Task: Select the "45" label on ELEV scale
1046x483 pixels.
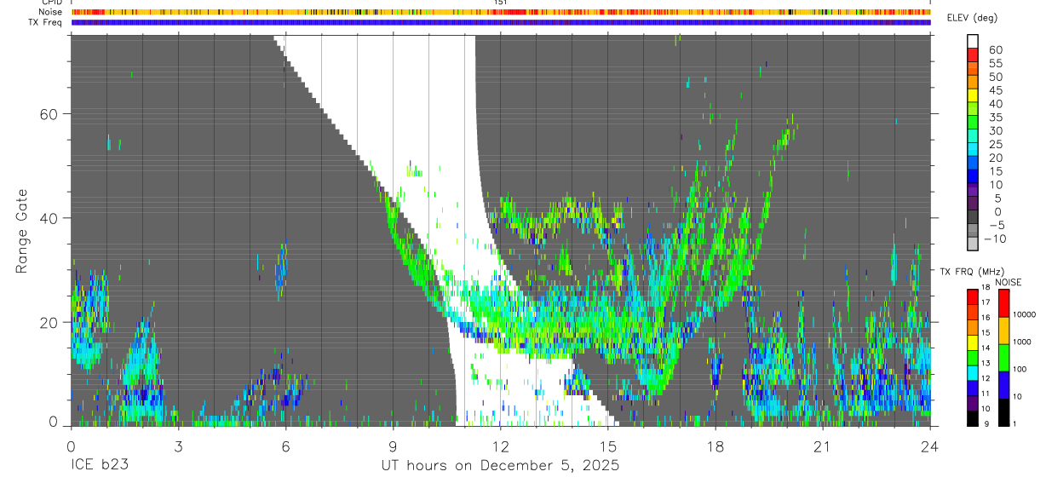Action: 995,90
